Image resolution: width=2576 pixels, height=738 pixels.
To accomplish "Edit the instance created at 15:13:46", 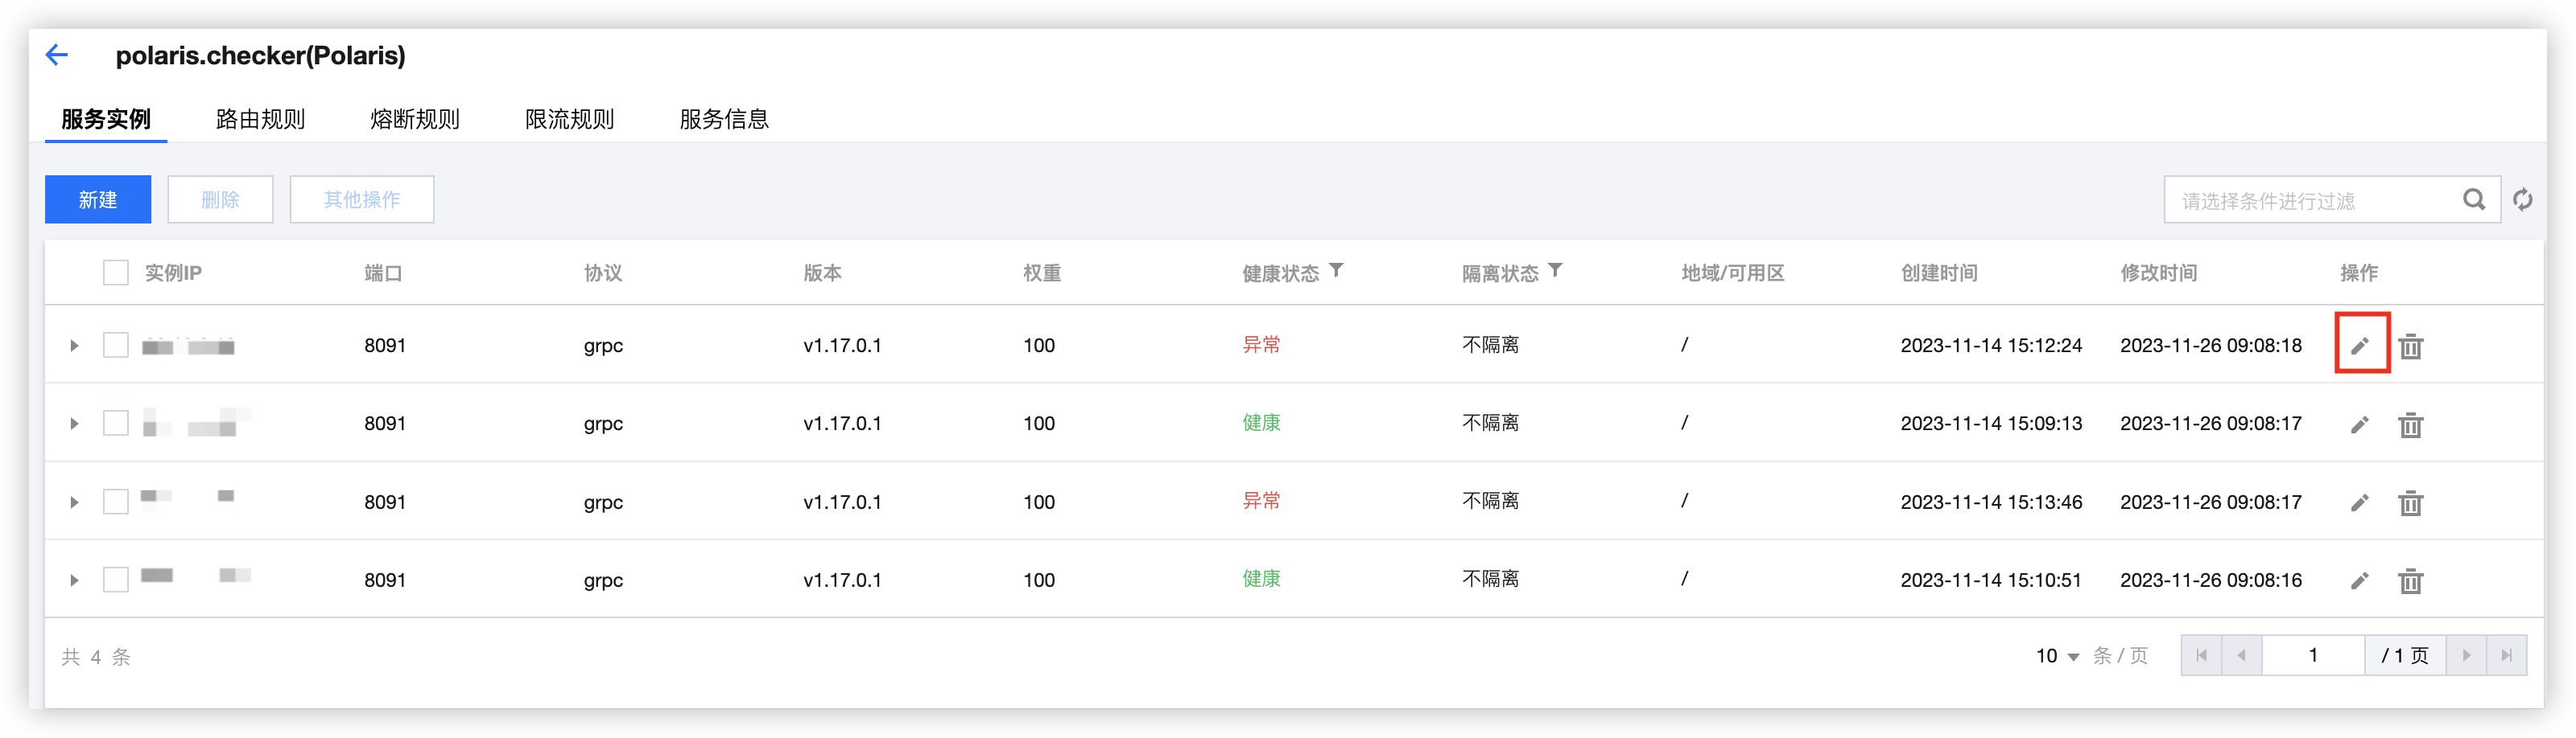I will (x=2360, y=502).
